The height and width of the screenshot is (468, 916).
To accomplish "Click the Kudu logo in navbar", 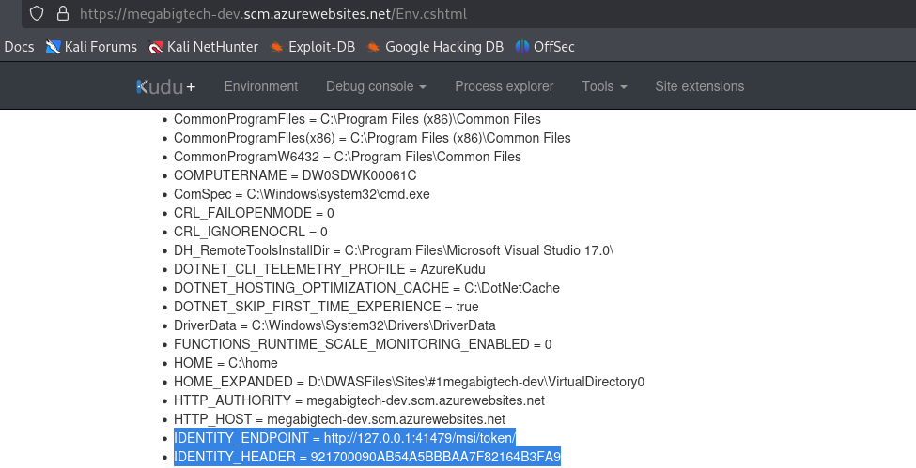I will click(166, 86).
